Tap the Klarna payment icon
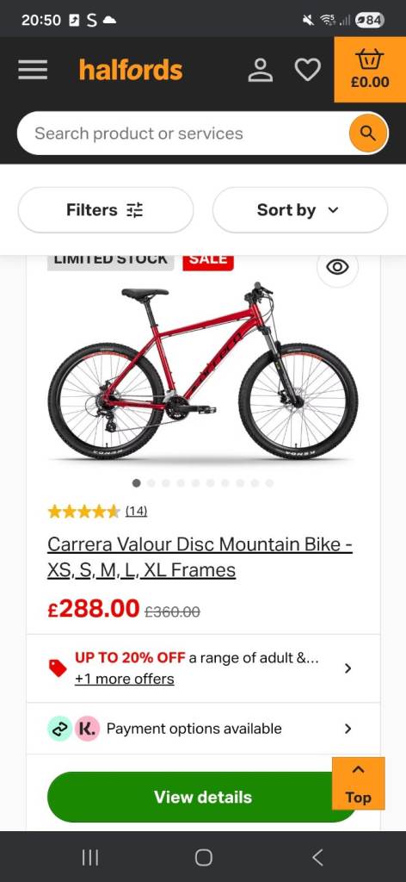Screen dimensions: 406x882 pos(87,729)
